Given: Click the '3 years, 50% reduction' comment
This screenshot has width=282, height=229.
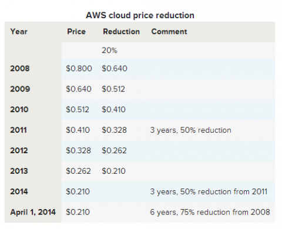Looking at the screenshot, I should coord(190,130).
